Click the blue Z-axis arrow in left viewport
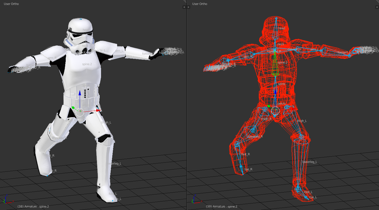Viewport: 379px width, 210px height. 80,94
